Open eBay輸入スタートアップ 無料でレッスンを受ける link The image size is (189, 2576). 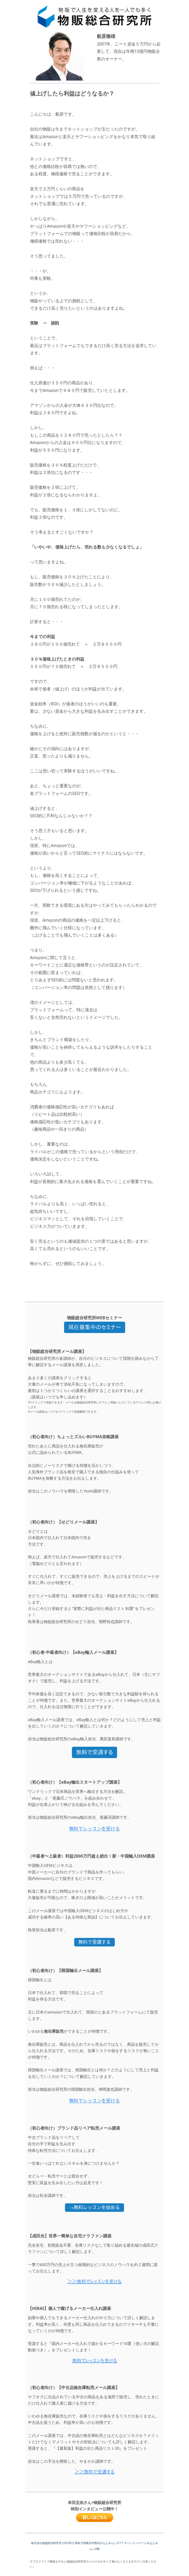(94, 1829)
